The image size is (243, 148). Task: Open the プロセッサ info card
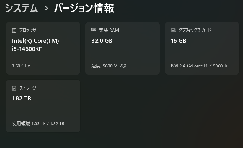[x=43, y=48]
